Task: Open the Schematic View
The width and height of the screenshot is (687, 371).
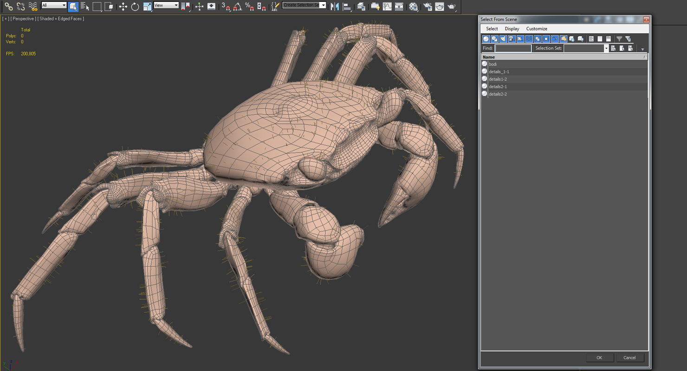Action: [x=399, y=6]
